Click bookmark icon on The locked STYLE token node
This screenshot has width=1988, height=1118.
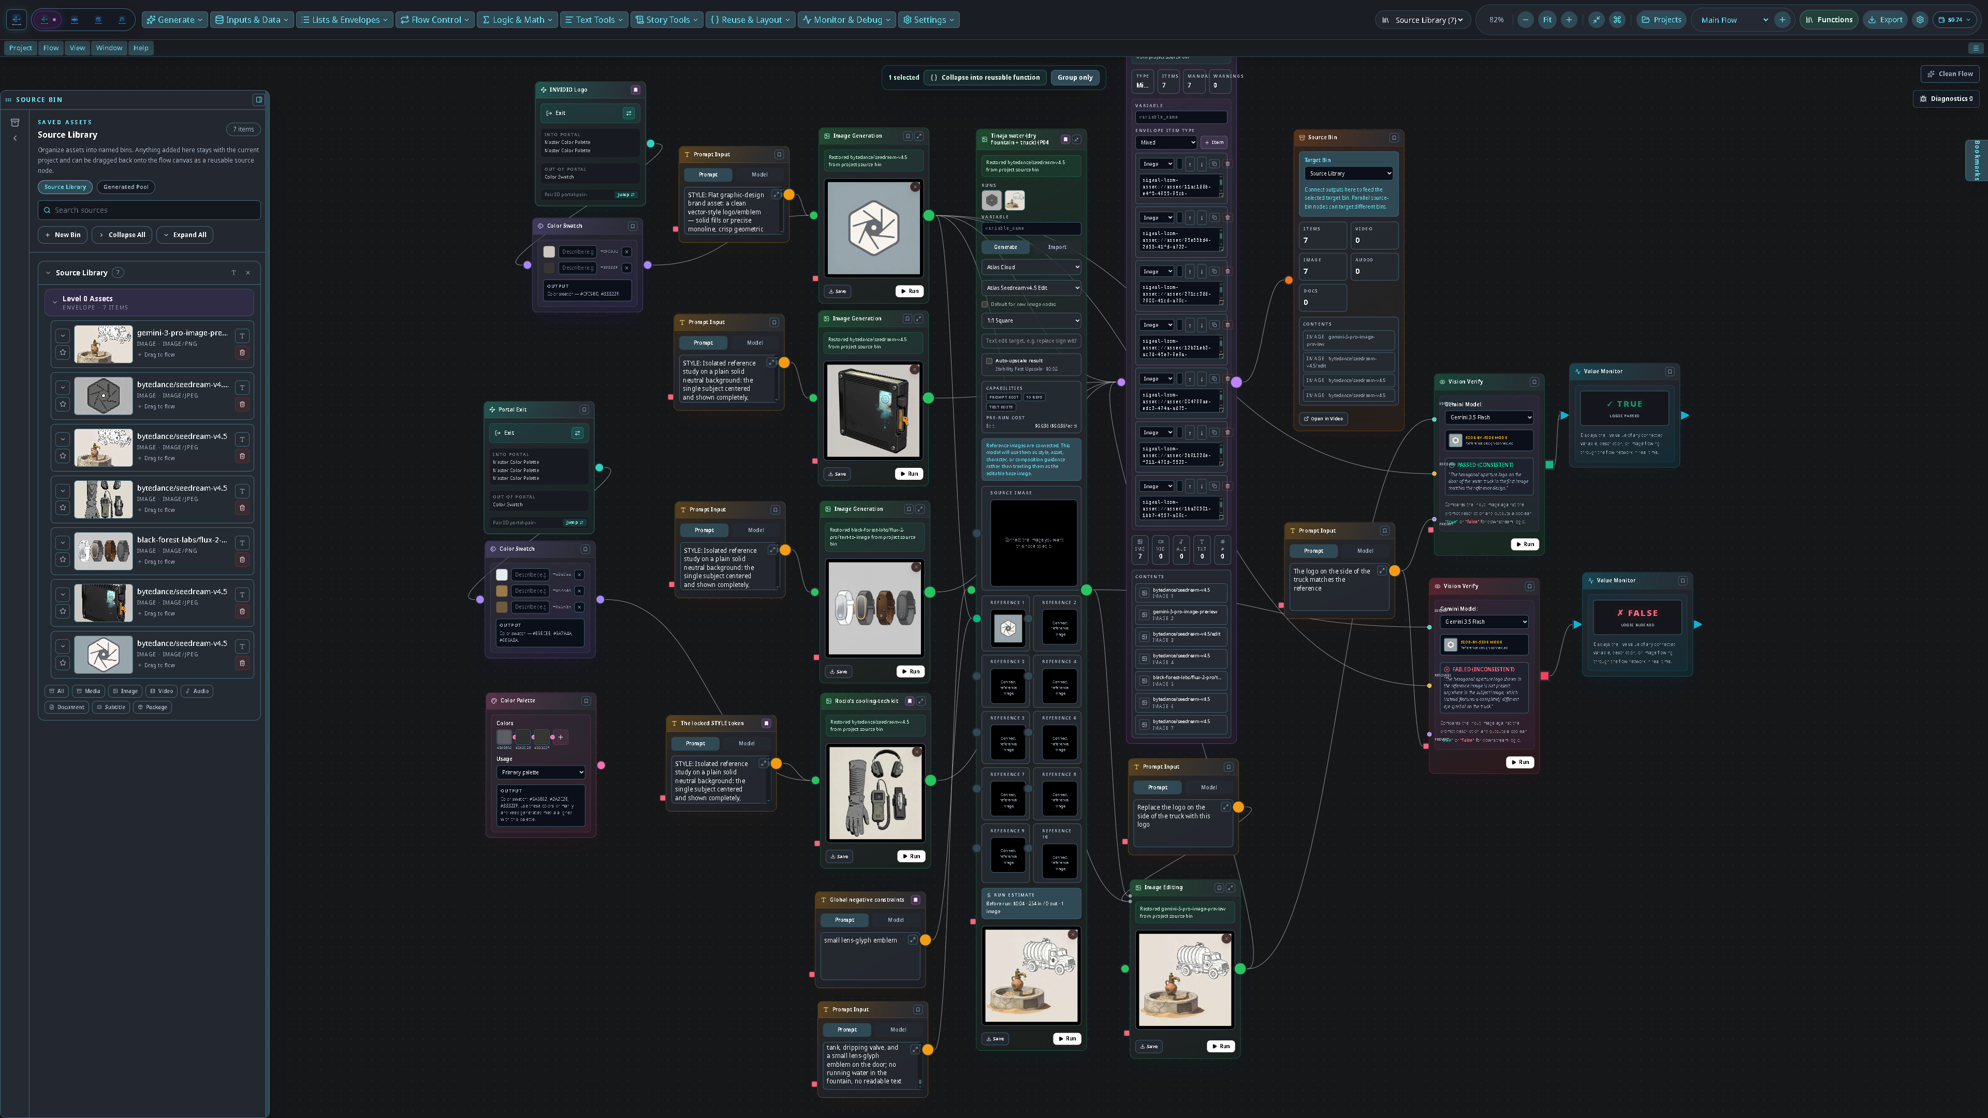pos(766,723)
